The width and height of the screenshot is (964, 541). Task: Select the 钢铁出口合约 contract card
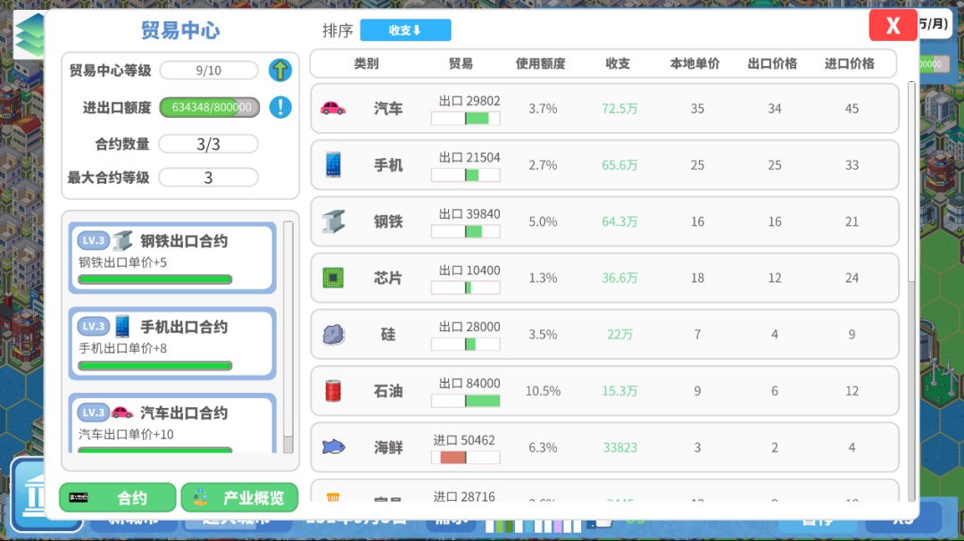(172, 258)
